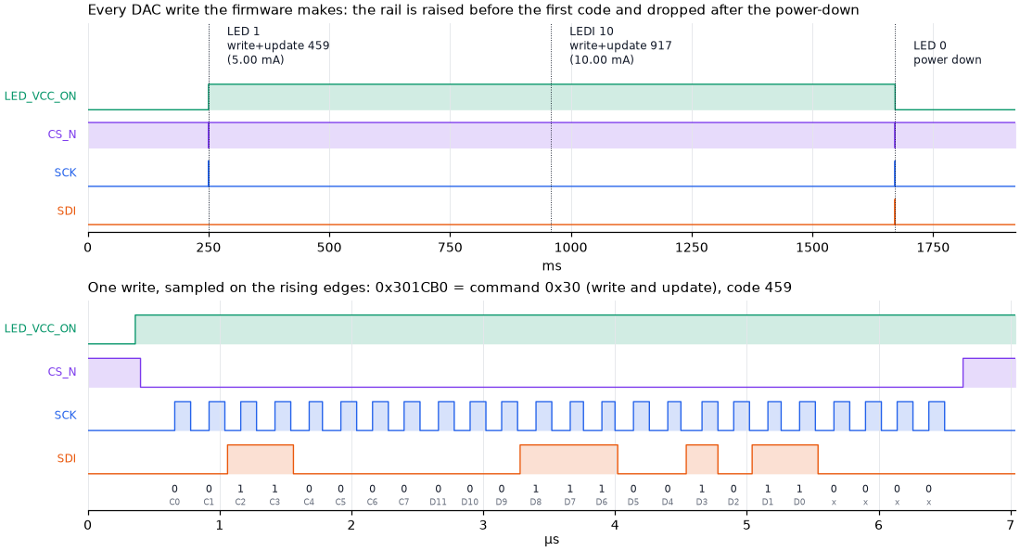Click the 'D3' bit label
The width and height of the screenshot is (1020, 551).
(702, 502)
